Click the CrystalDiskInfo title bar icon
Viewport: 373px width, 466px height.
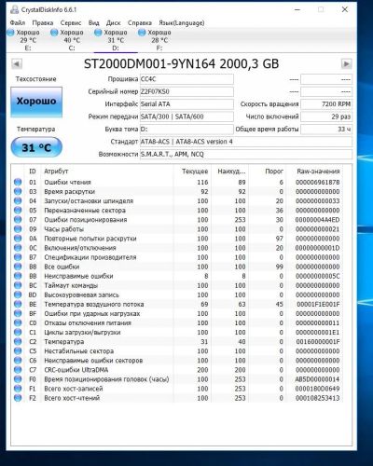tap(14, 9)
